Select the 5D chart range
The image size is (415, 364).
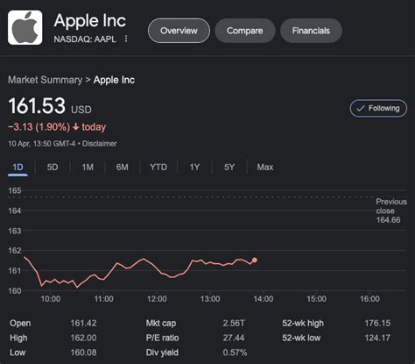pos(53,168)
